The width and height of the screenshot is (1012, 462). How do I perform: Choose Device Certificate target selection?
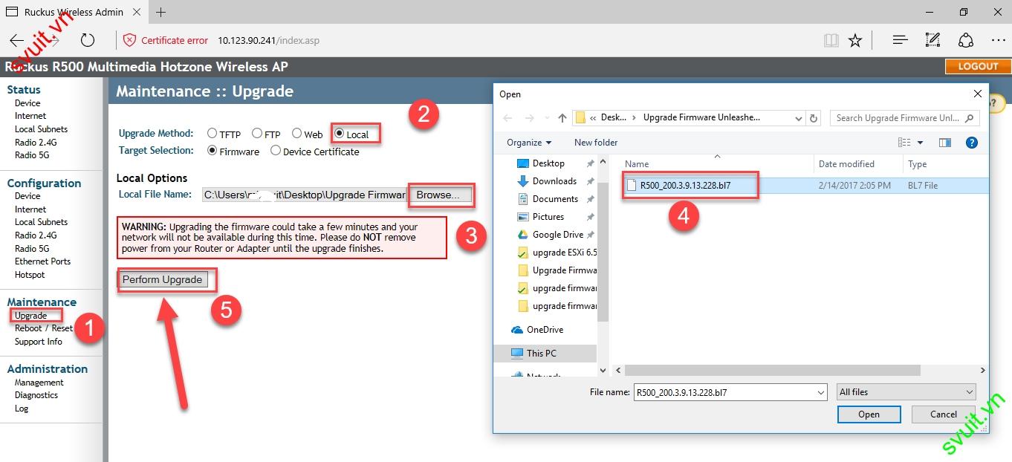click(x=276, y=151)
